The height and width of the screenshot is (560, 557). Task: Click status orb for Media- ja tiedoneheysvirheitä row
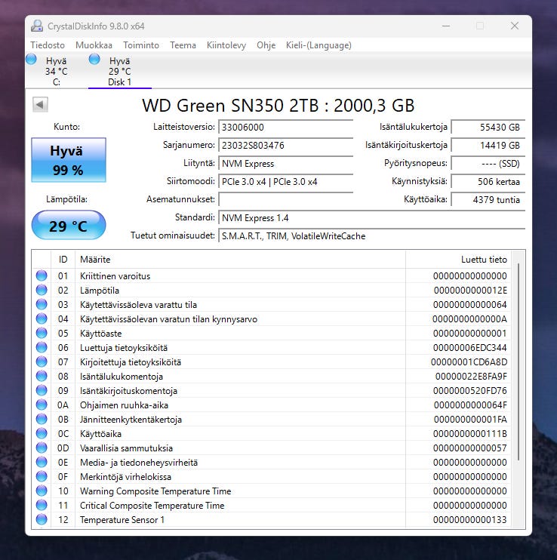42,462
